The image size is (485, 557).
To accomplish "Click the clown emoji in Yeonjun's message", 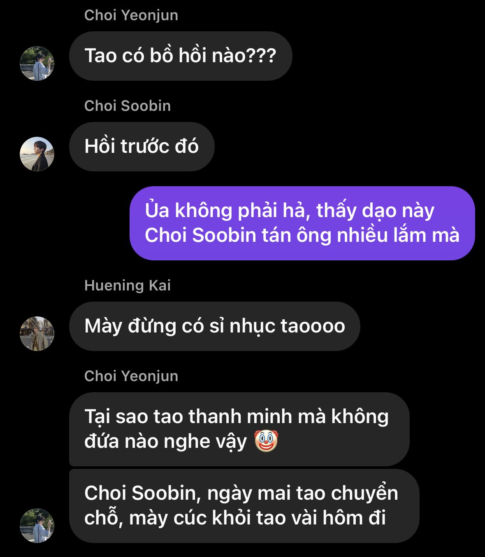I will (266, 441).
